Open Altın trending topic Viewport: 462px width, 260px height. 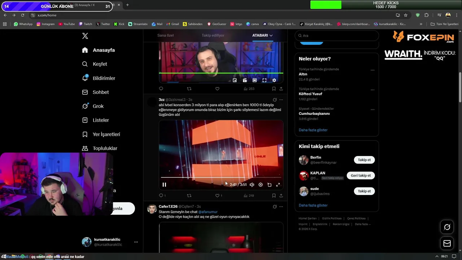[303, 74]
